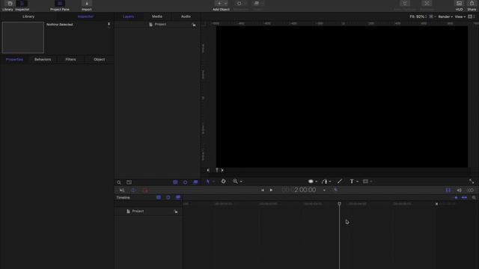This screenshot has height=269, width=479.
Task: Select the paint stroke tool
Action: tap(339, 182)
